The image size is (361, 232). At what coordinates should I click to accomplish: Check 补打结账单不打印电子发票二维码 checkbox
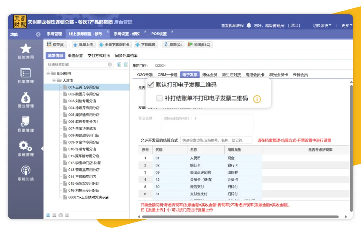coord(159,98)
